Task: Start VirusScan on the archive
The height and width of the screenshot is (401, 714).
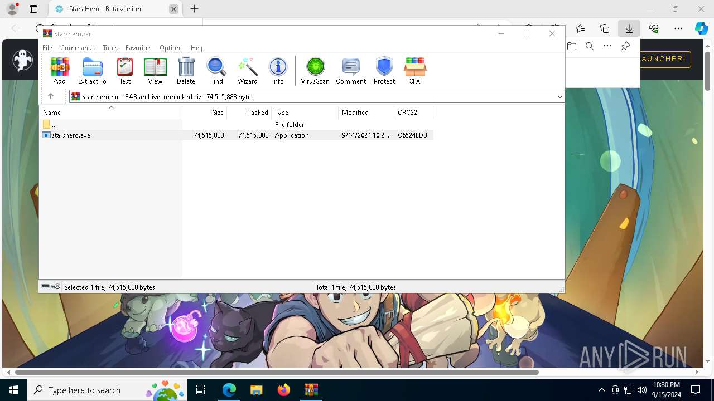Action: pyautogui.click(x=315, y=71)
